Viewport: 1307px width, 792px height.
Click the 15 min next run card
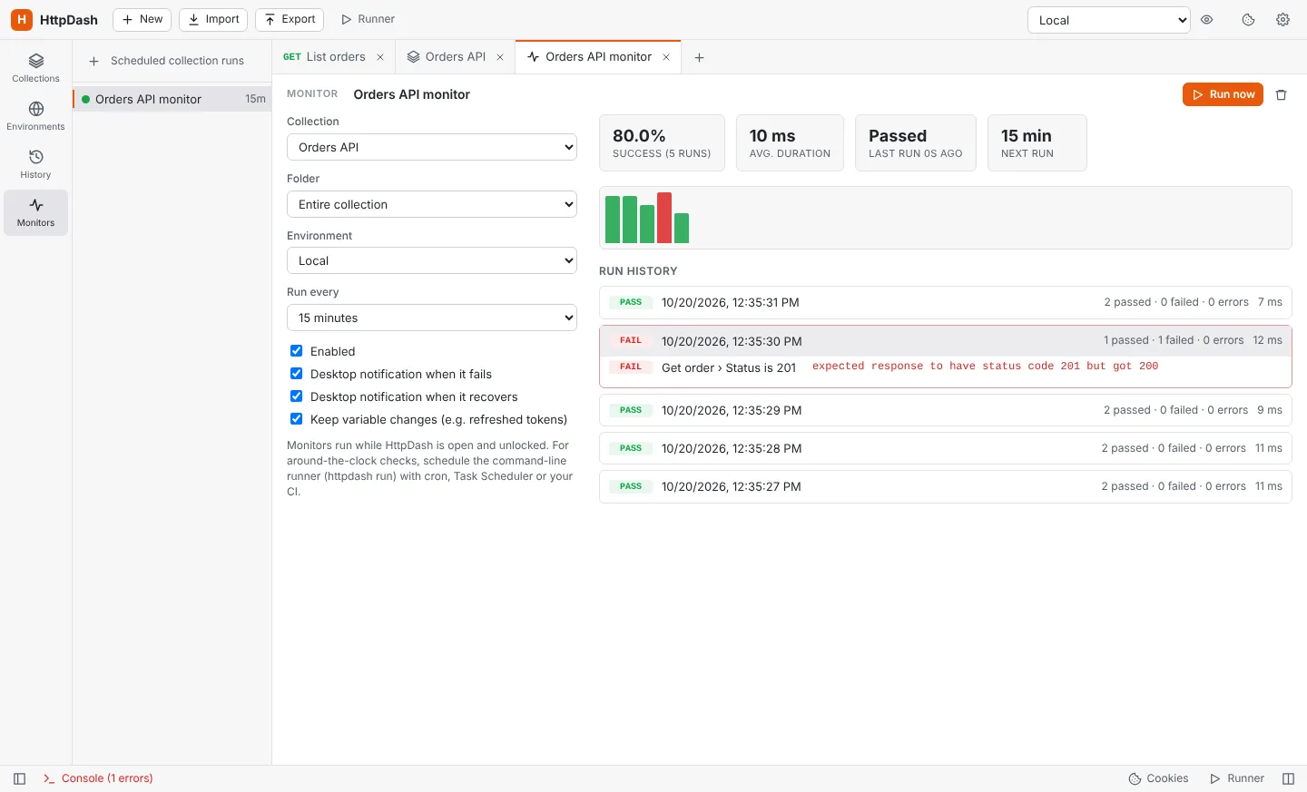[x=1037, y=142]
